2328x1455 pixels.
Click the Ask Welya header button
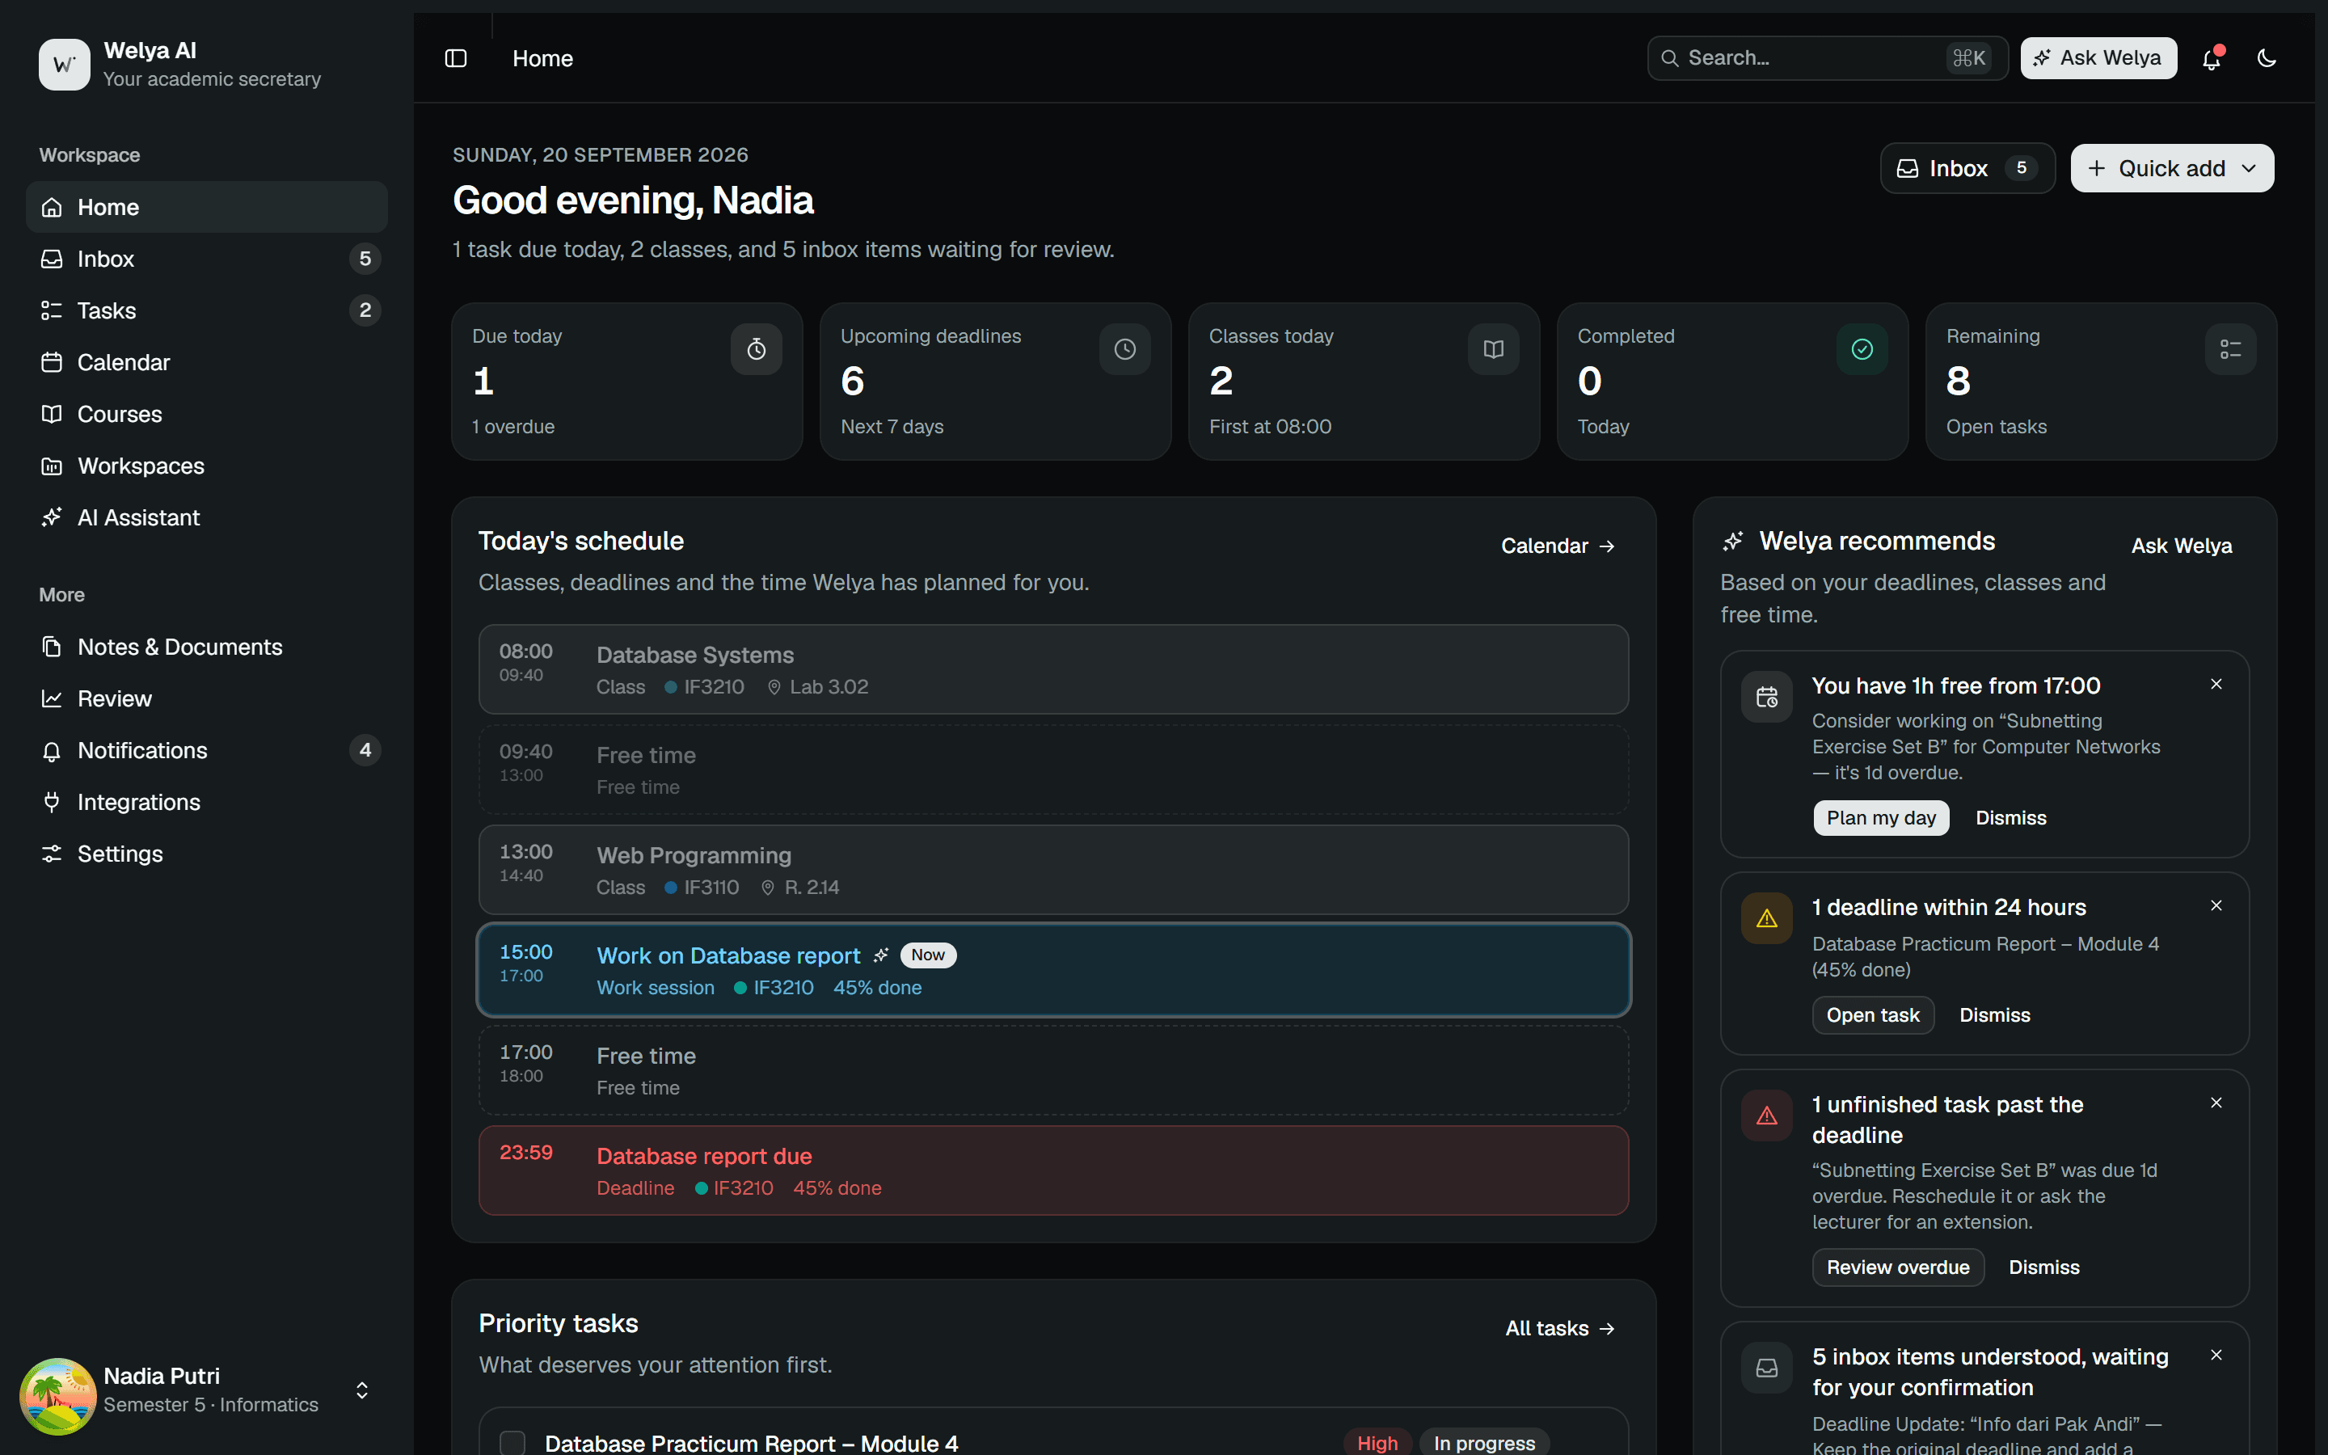coord(2098,59)
